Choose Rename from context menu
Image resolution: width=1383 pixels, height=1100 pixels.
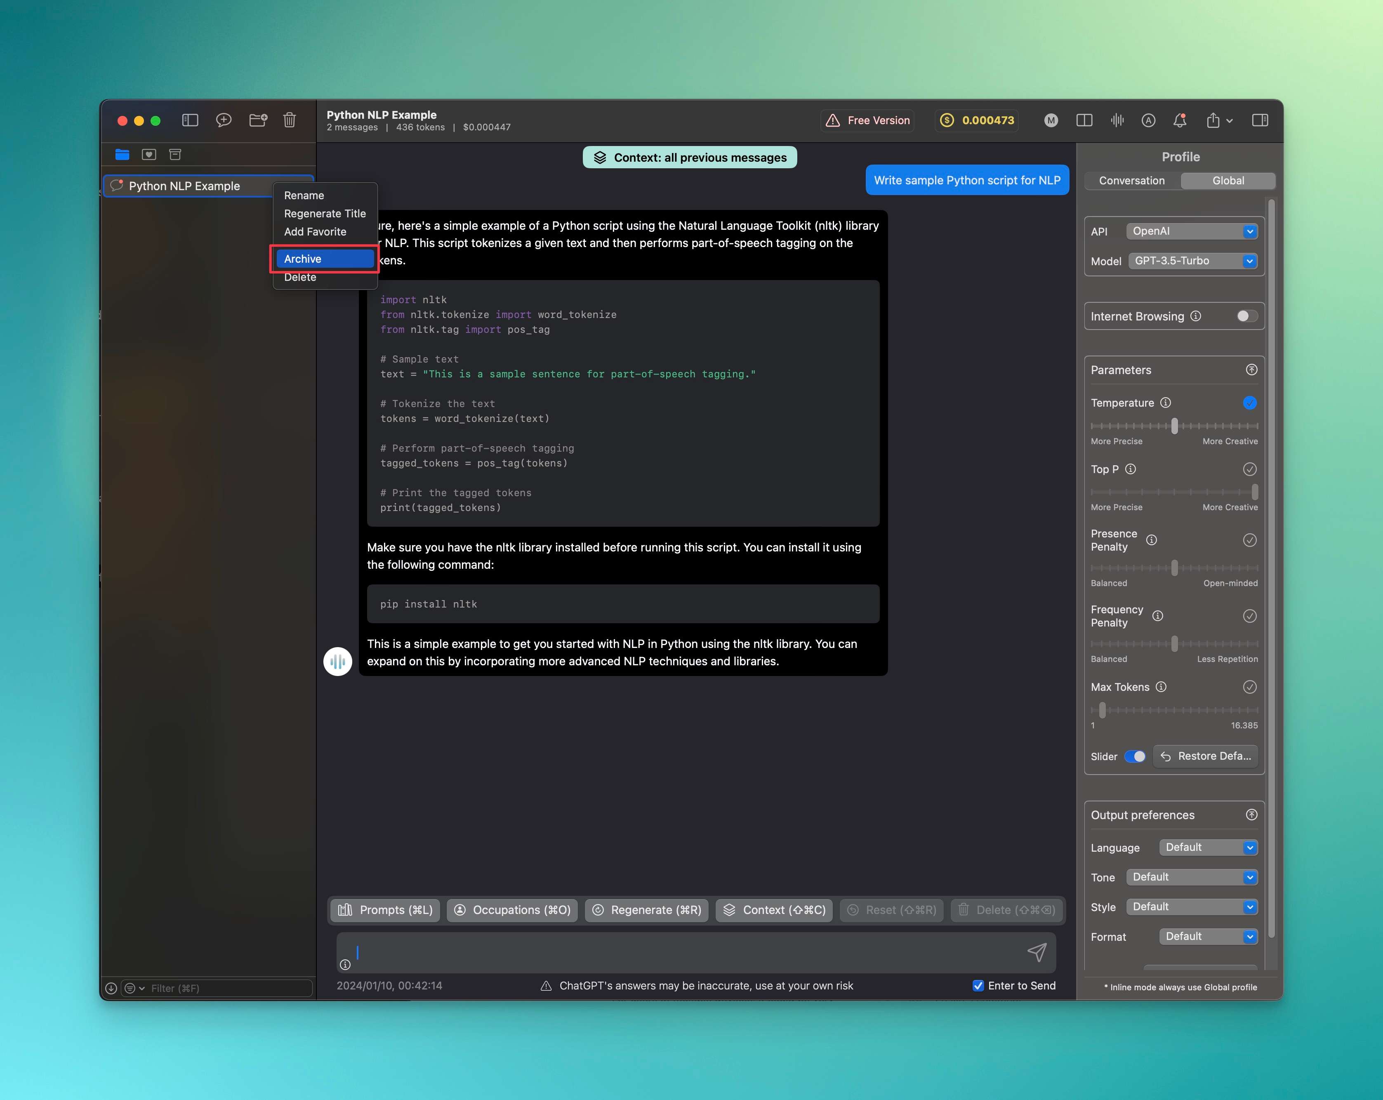[325, 195]
